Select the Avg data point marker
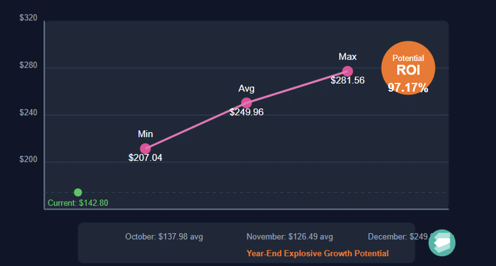The image size is (496, 266). click(246, 103)
